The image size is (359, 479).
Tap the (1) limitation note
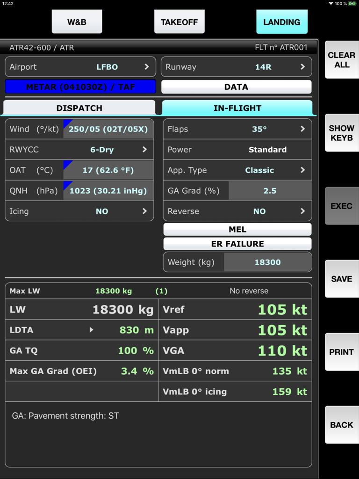tap(161, 291)
